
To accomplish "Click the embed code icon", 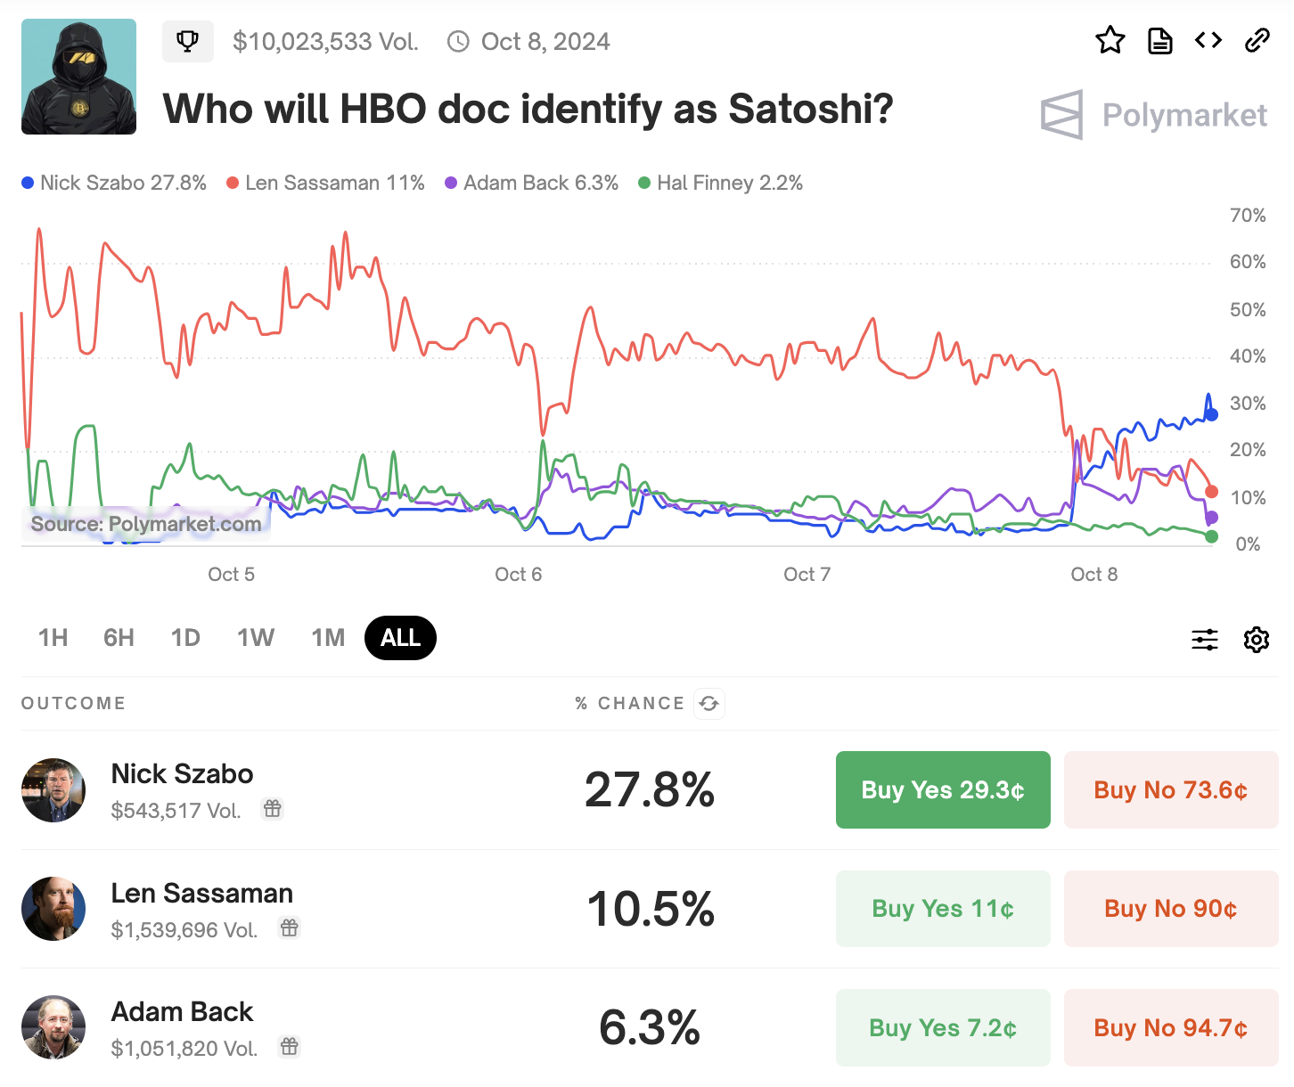I will (1208, 40).
